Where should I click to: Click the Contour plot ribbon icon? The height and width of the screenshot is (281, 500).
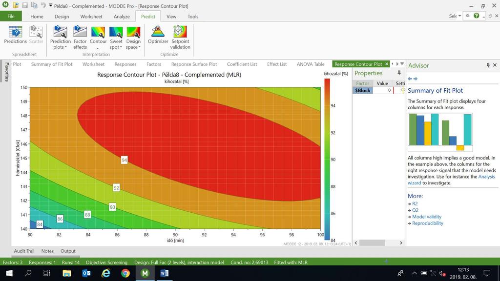(x=98, y=32)
